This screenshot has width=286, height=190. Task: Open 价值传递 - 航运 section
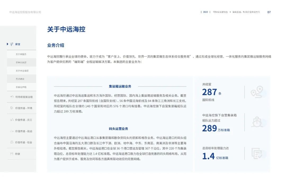click(x=24, y=131)
